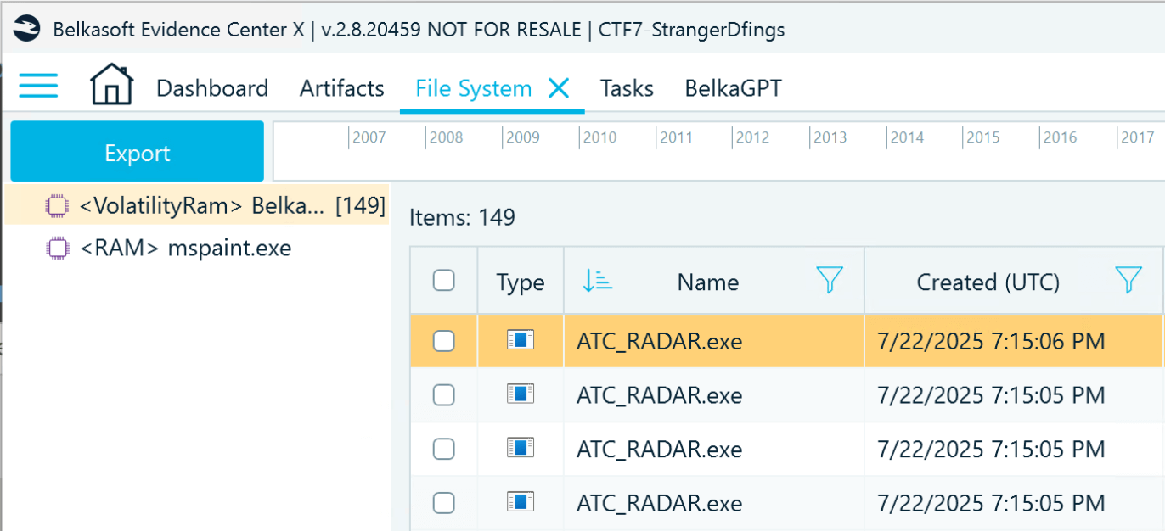Open the hamburger main menu

coord(38,86)
